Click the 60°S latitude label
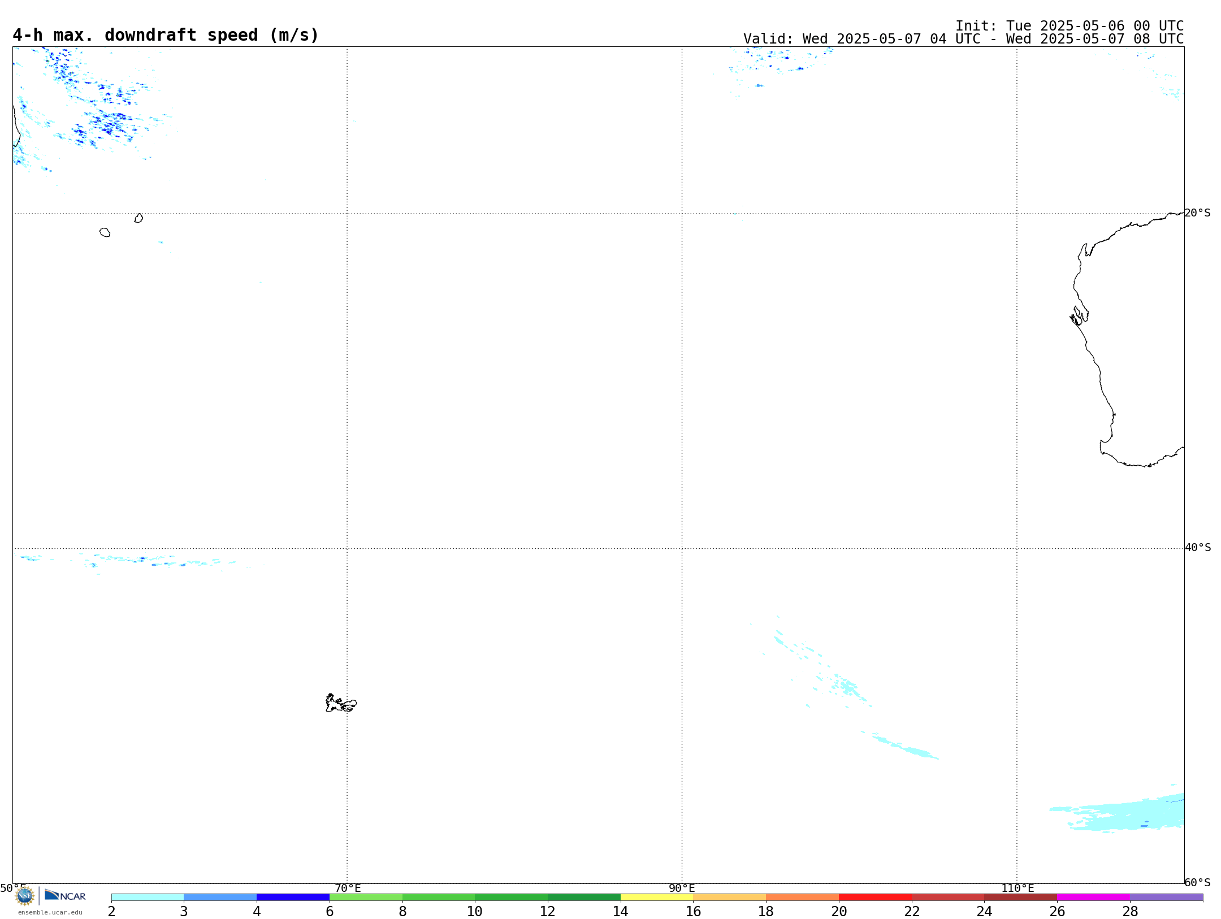Screen dimensions: 1221x919 click(x=1197, y=882)
